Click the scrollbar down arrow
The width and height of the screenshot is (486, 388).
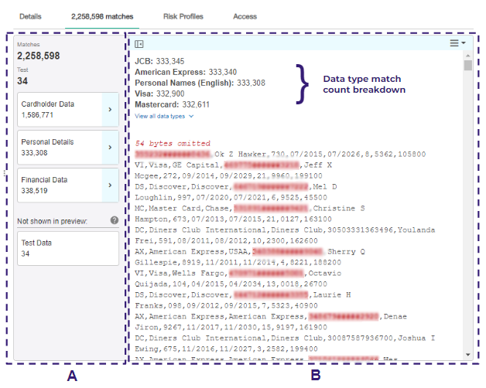467,355
